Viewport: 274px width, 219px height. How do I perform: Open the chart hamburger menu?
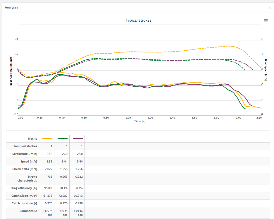[x=266, y=21]
